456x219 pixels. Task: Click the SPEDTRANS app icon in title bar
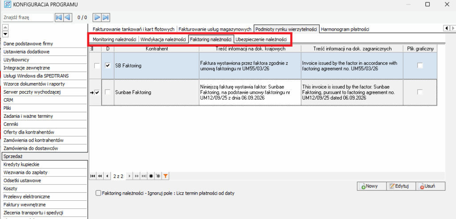(7, 4)
